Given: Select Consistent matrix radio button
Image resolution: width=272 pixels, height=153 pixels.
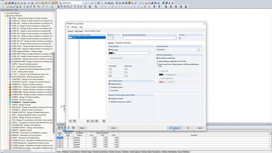Looking at the screenshot, I should pos(110,87).
